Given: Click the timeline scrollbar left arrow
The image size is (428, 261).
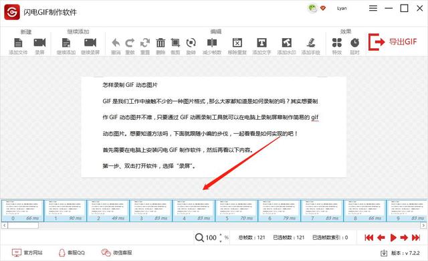Looking at the screenshot, I should point(5,226).
